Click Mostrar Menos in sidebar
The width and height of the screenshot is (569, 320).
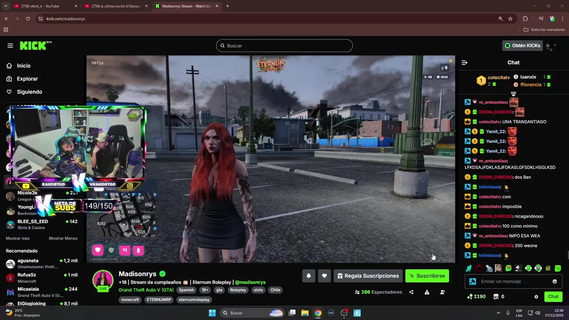[63, 238]
